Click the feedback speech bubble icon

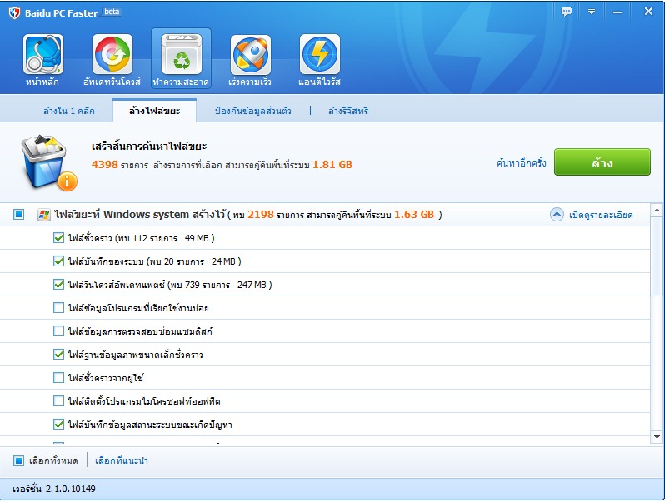pos(567,12)
